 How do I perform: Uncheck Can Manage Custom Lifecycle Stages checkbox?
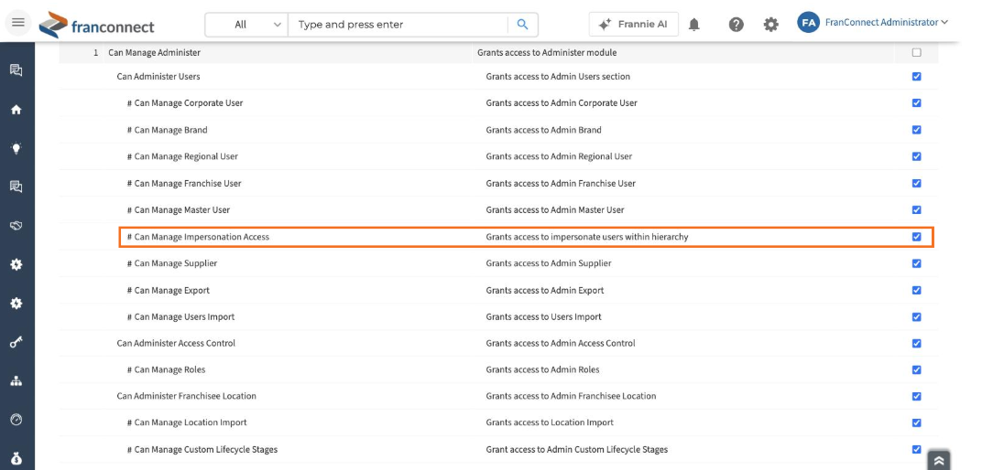[x=917, y=449]
